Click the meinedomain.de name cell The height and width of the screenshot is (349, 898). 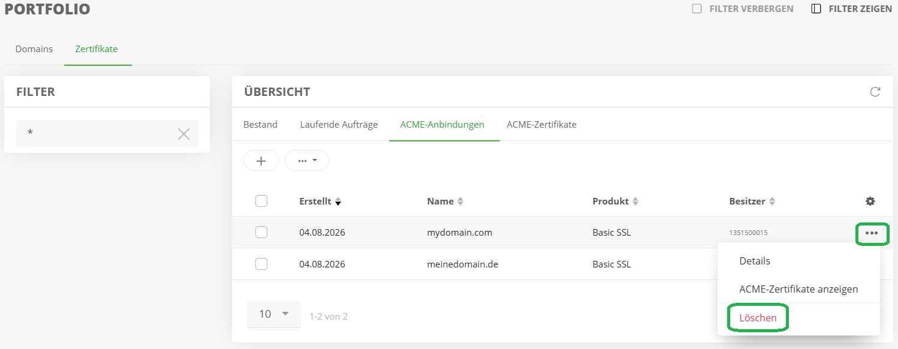tap(463, 264)
